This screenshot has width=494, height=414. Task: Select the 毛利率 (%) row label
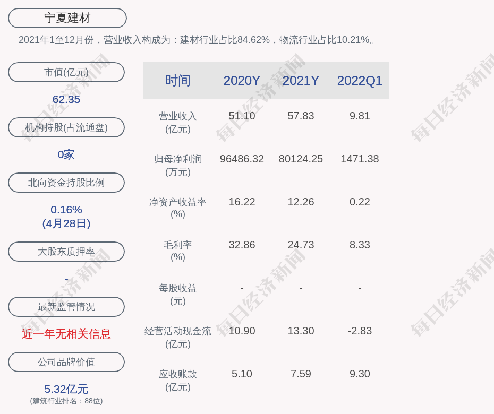[x=178, y=251]
